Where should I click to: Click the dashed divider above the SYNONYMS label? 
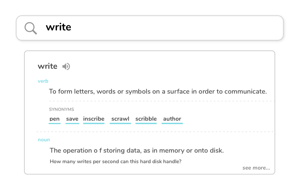pos(161,101)
